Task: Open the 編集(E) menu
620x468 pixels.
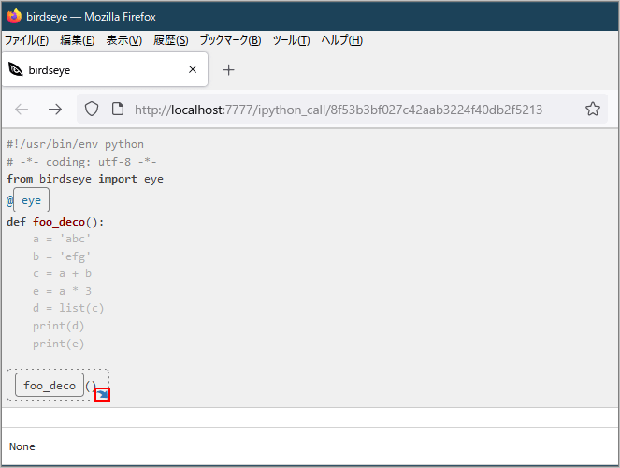Action: coord(78,40)
